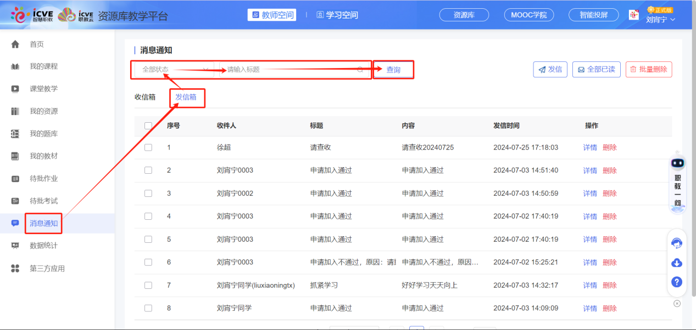
Task: Click the customer service headset icon
Action: click(x=676, y=243)
